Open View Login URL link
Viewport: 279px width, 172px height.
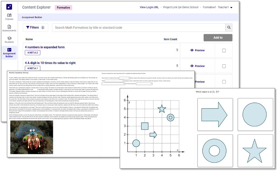[149, 7]
